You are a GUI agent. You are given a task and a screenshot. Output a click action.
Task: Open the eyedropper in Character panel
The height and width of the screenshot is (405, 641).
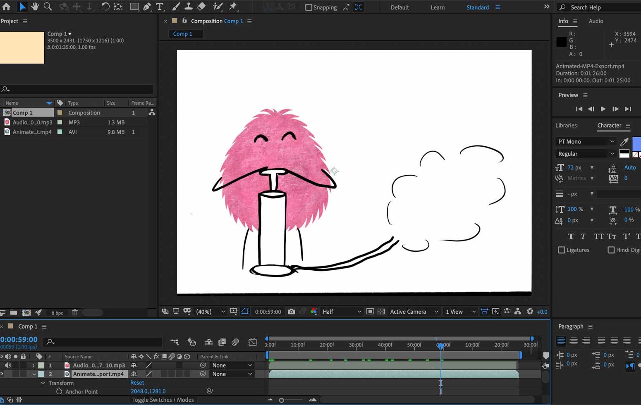[624, 142]
